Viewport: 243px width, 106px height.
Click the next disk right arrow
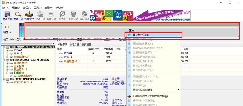(x=8, y=27)
